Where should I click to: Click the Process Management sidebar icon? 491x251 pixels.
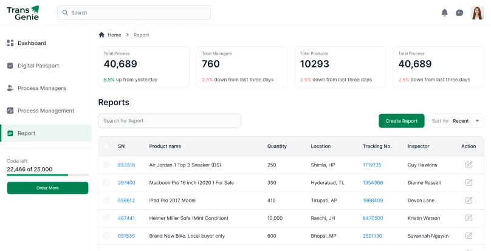(10, 111)
